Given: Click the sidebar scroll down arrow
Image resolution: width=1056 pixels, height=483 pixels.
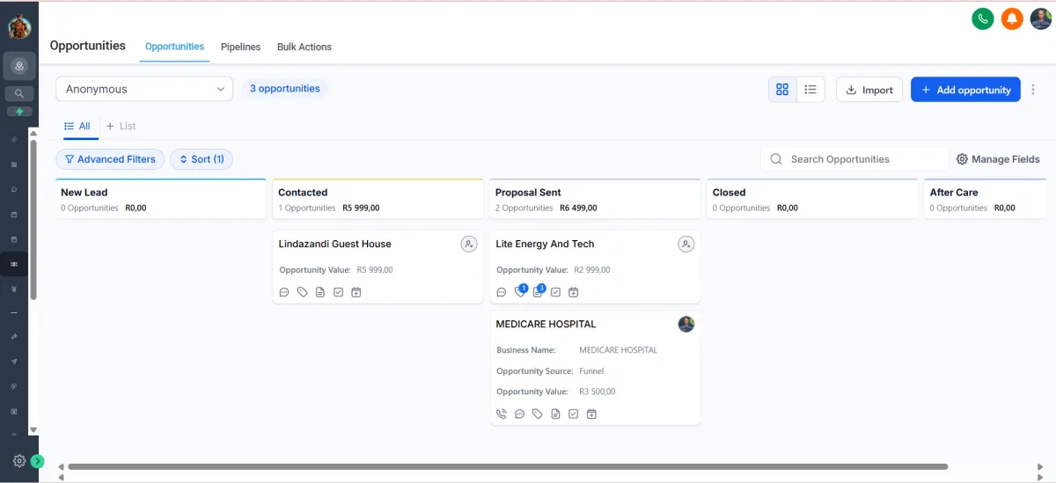Looking at the screenshot, I should [x=33, y=430].
